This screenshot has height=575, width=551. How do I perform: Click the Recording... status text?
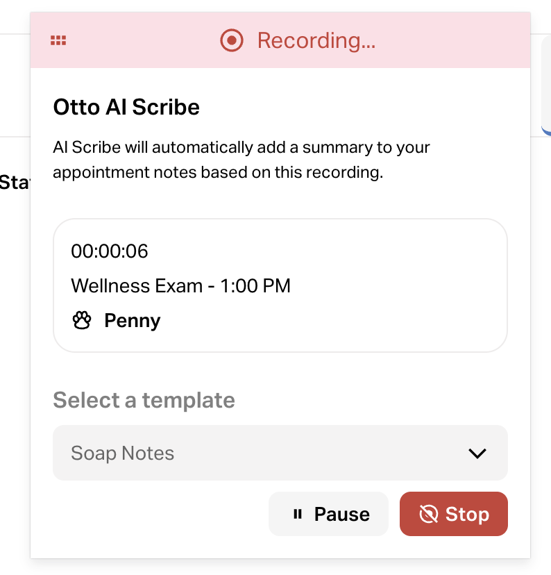click(x=316, y=40)
